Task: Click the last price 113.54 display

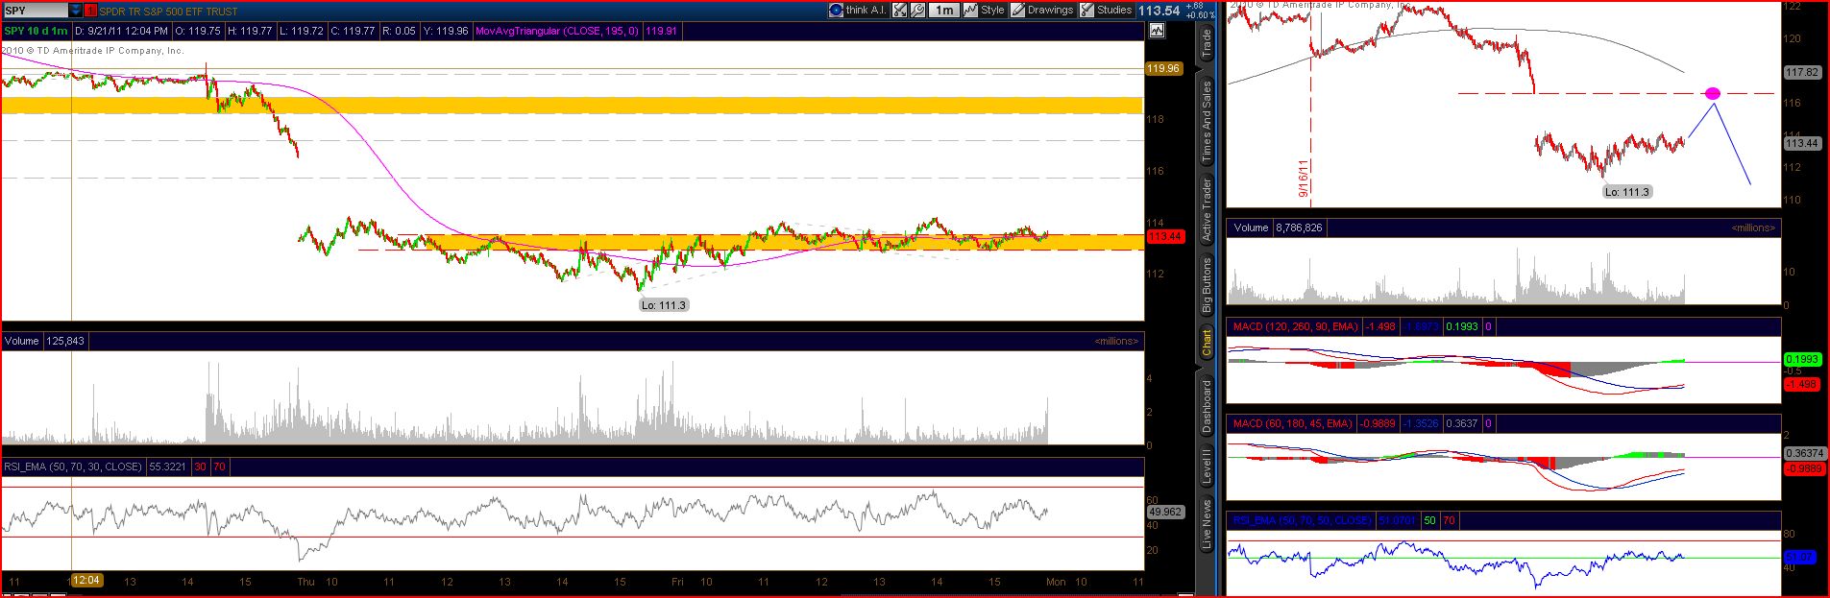Action: (1159, 11)
